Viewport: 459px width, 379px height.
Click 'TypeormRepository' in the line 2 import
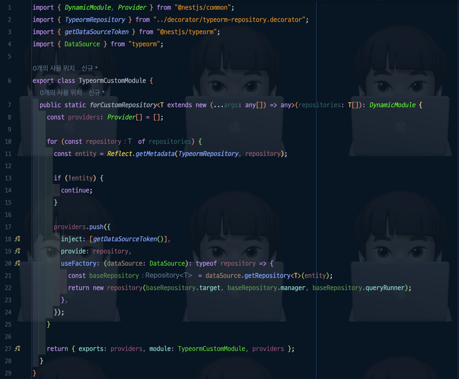(x=95, y=20)
